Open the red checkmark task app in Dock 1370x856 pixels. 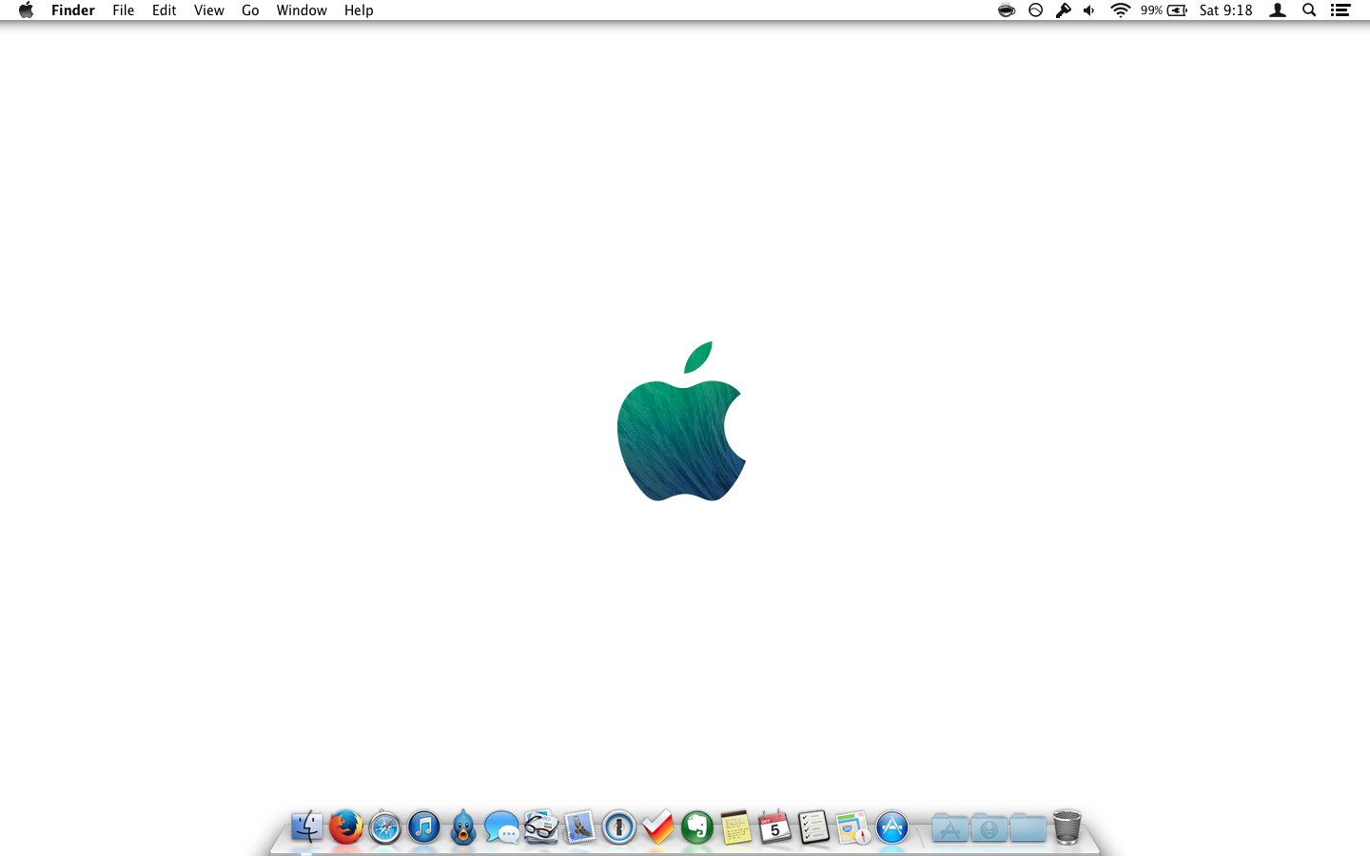pos(657,827)
